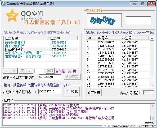Click the down arrow of QQ list scrollbar

(x=152, y=85)
